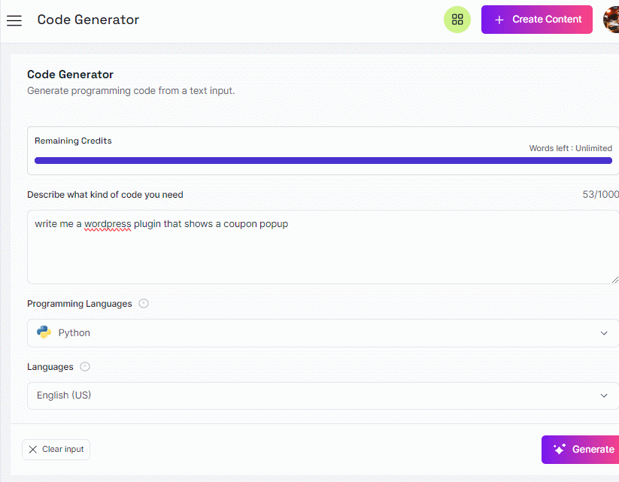This screenshot has width=619, height=482.
Task: Click the sparkle icon on Generate
Action: point(560,449)
